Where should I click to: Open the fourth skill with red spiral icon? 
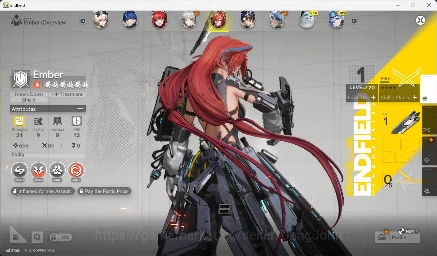(x=76, y=170)
